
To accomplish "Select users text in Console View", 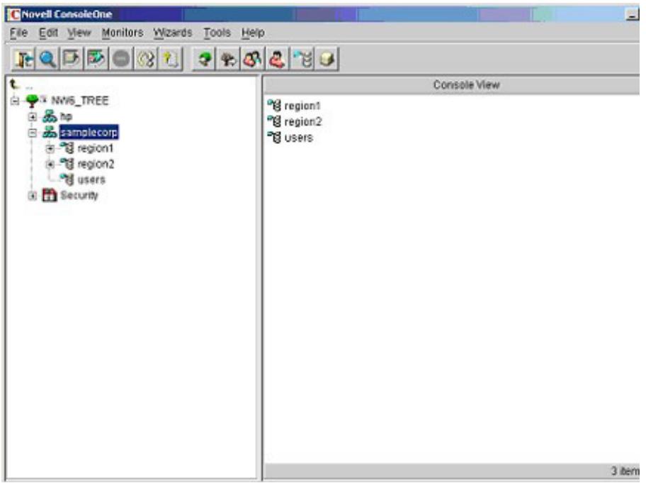I will (x=299, y=138).
